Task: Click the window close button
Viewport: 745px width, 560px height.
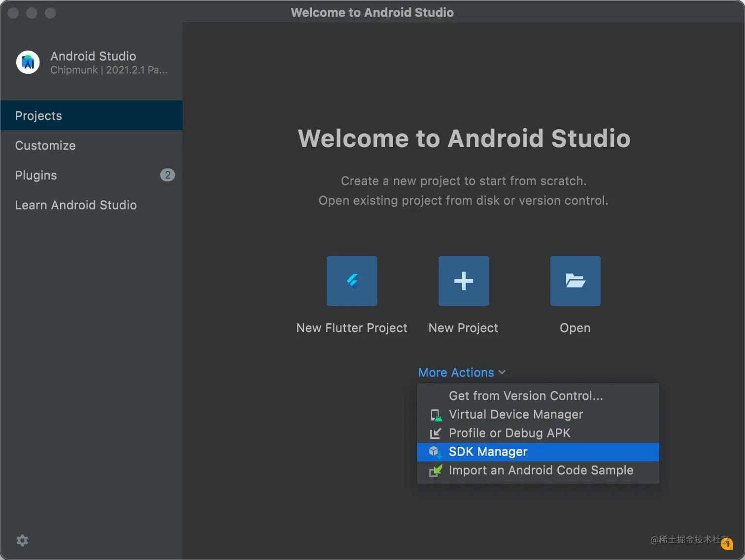Action: [x=13, y=13]
